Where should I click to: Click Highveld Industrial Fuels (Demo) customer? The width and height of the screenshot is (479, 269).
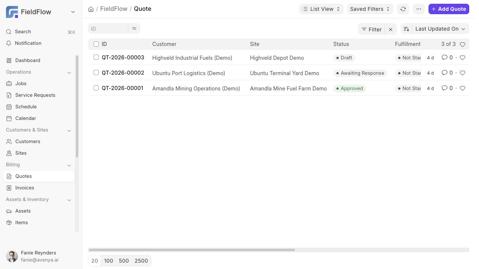(192, 58)
